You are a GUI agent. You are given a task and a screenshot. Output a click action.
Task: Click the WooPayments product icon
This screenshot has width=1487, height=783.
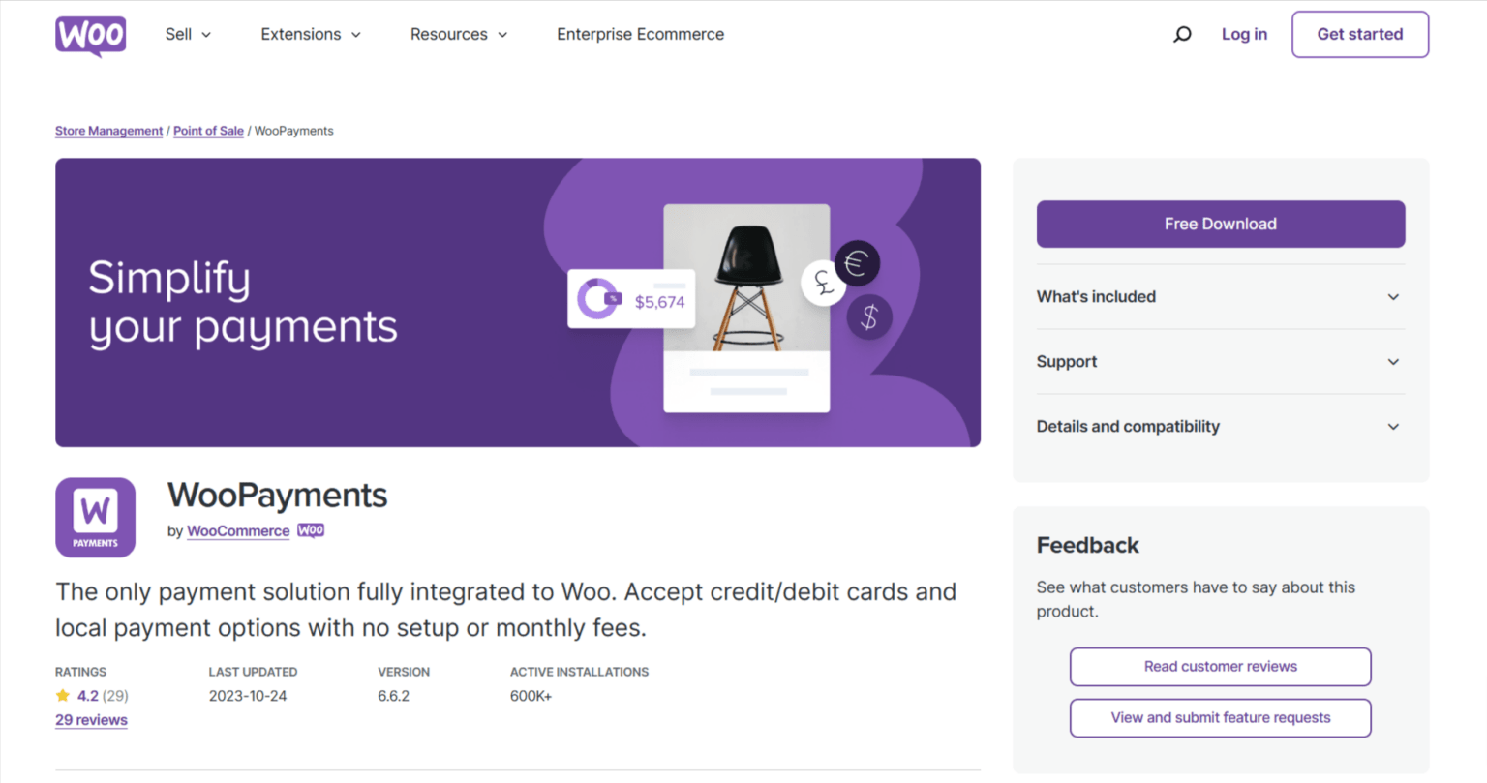(95, 518)
